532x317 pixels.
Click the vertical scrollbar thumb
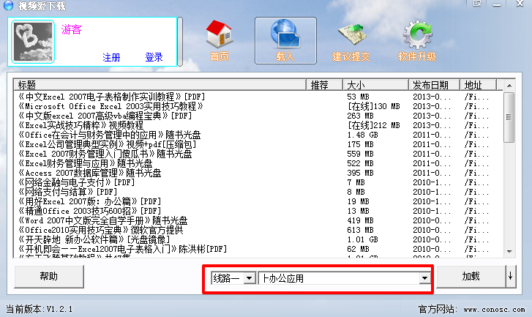coord(509,117)
